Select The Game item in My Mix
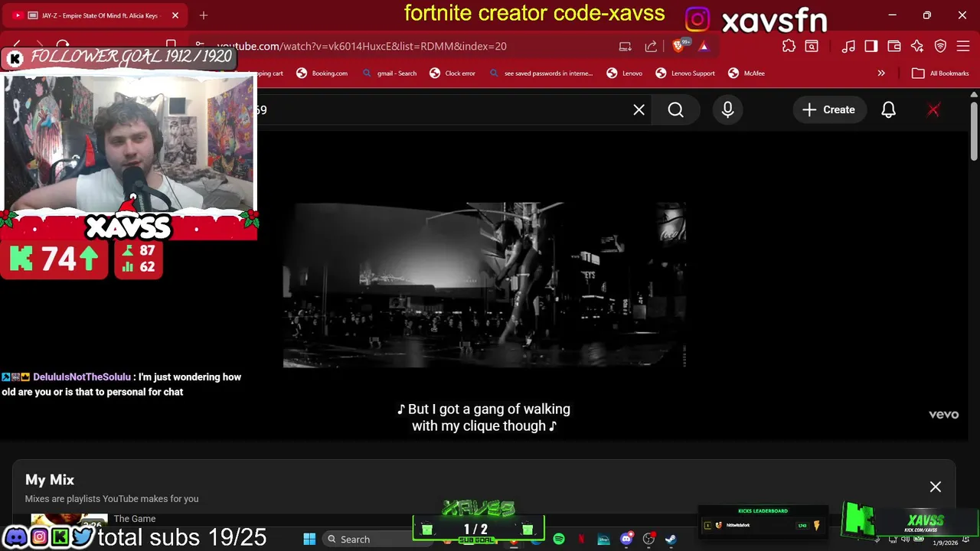The image size is (980, 551). pyautogui.click(x=135, y=519)
